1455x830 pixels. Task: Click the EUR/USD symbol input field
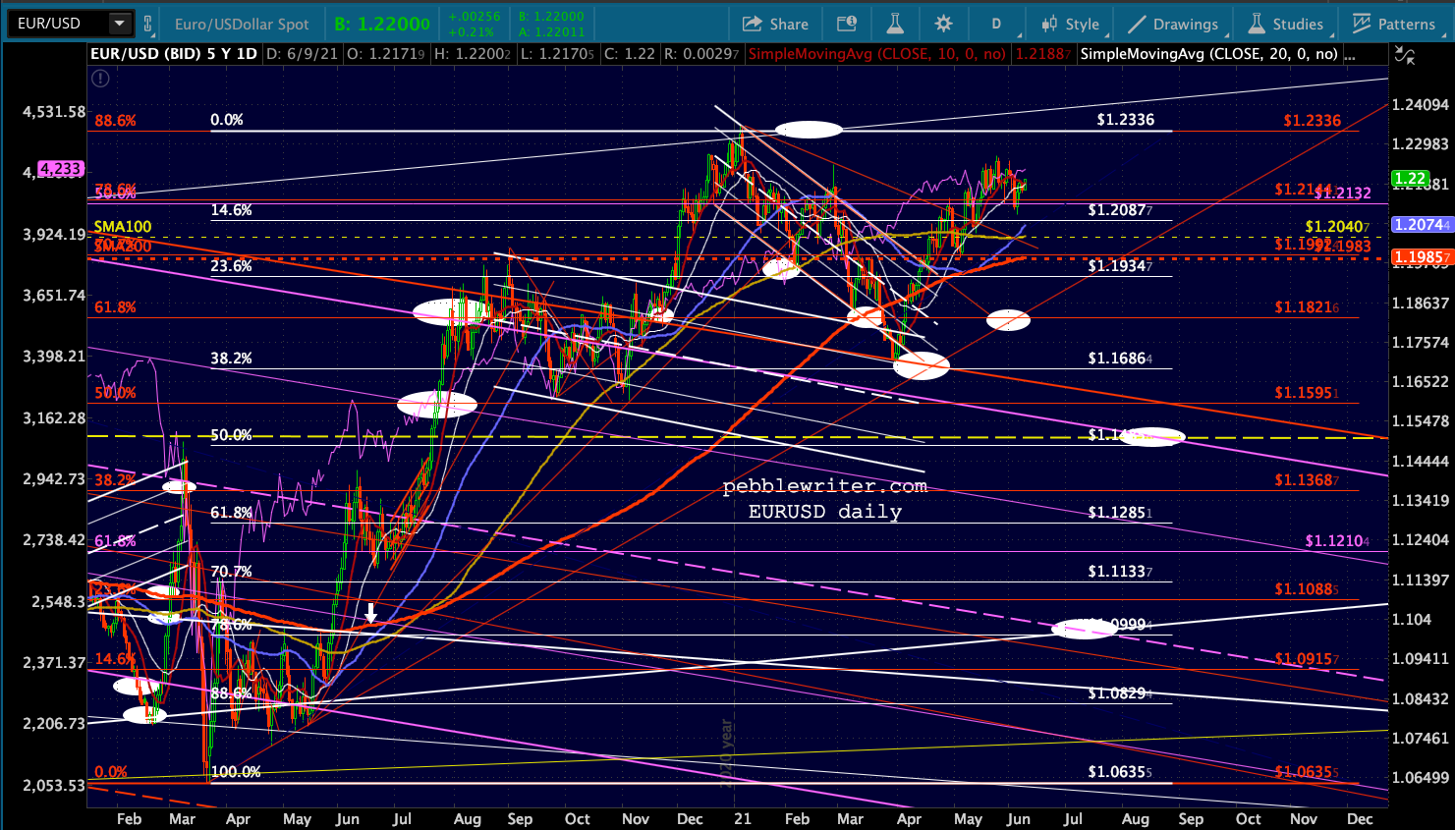point(57,23)
